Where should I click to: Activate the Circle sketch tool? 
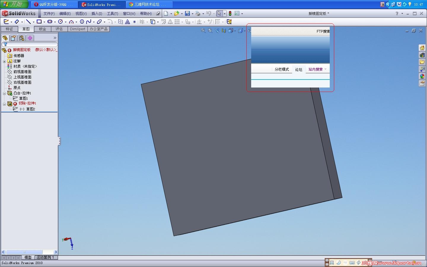coord(60,22)
